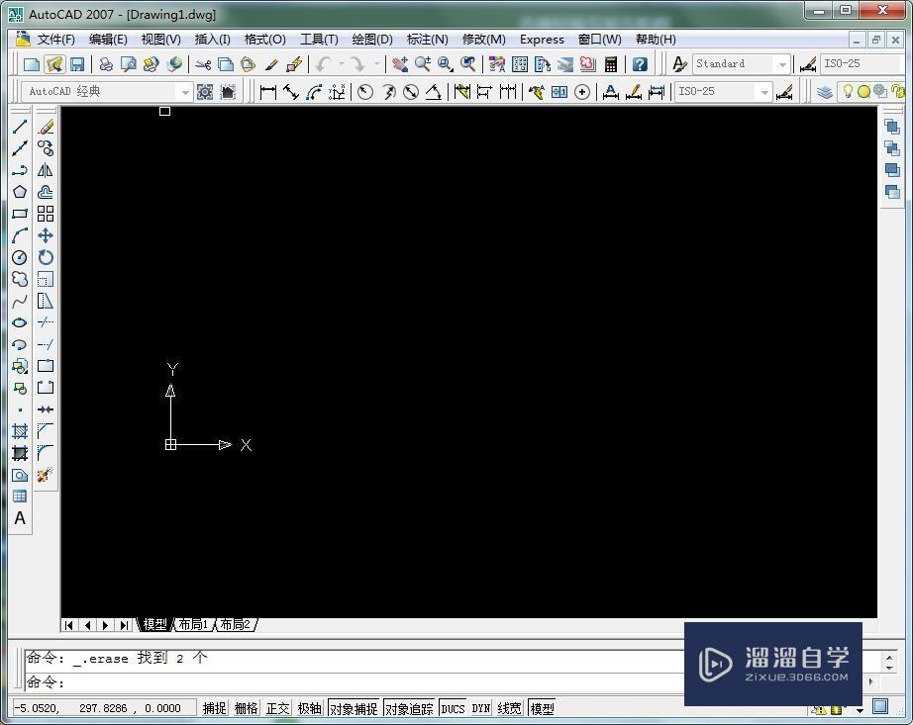Switch to the 布局1 tab
Viewport: 913px width, 725px height.
193,624
